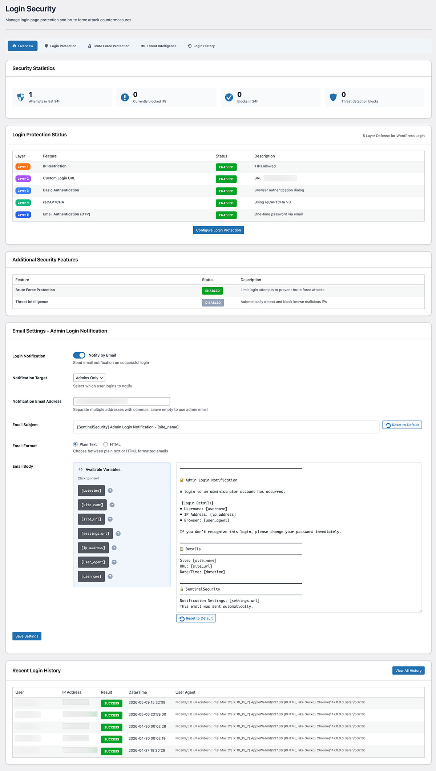This screenshot has height=771, width=436.
Task: Switch to the Login Protection tab
Action: pos(60,46)
